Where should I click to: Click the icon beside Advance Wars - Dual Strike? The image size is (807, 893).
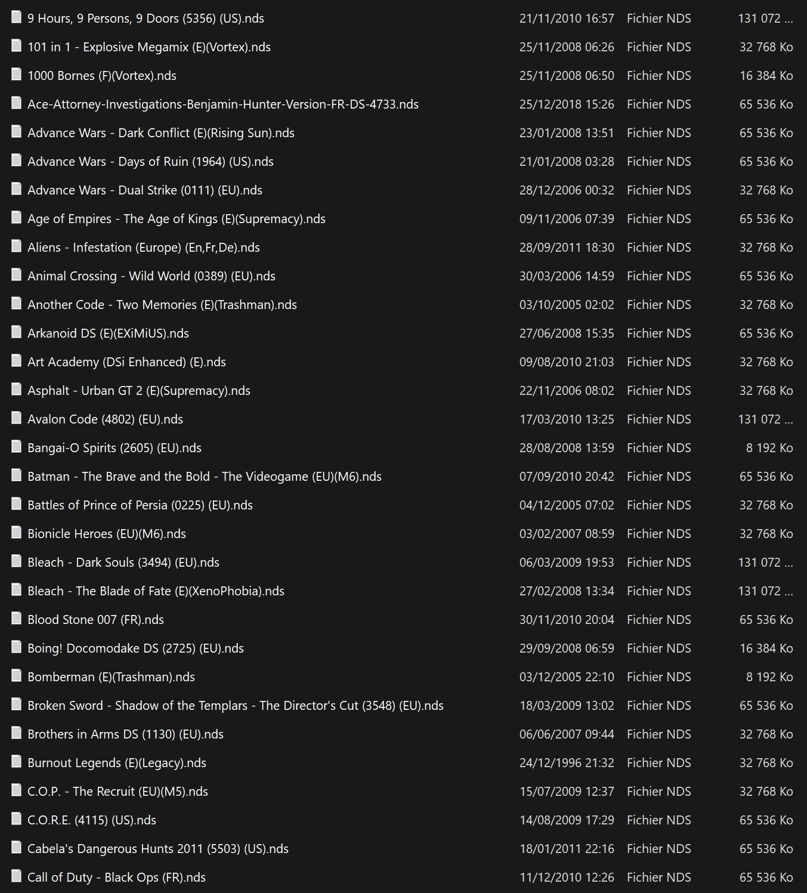point(16,189)
